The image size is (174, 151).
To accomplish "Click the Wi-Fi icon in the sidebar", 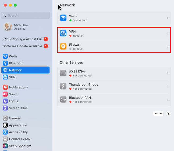I will [5, 56].
